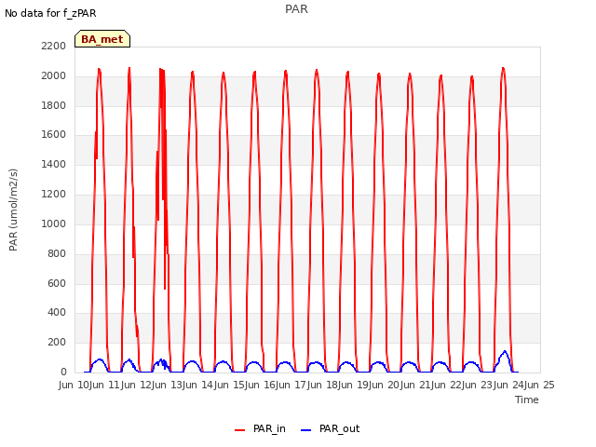
Task: Click the 1400 y-axis tick label
Action: 54,164
